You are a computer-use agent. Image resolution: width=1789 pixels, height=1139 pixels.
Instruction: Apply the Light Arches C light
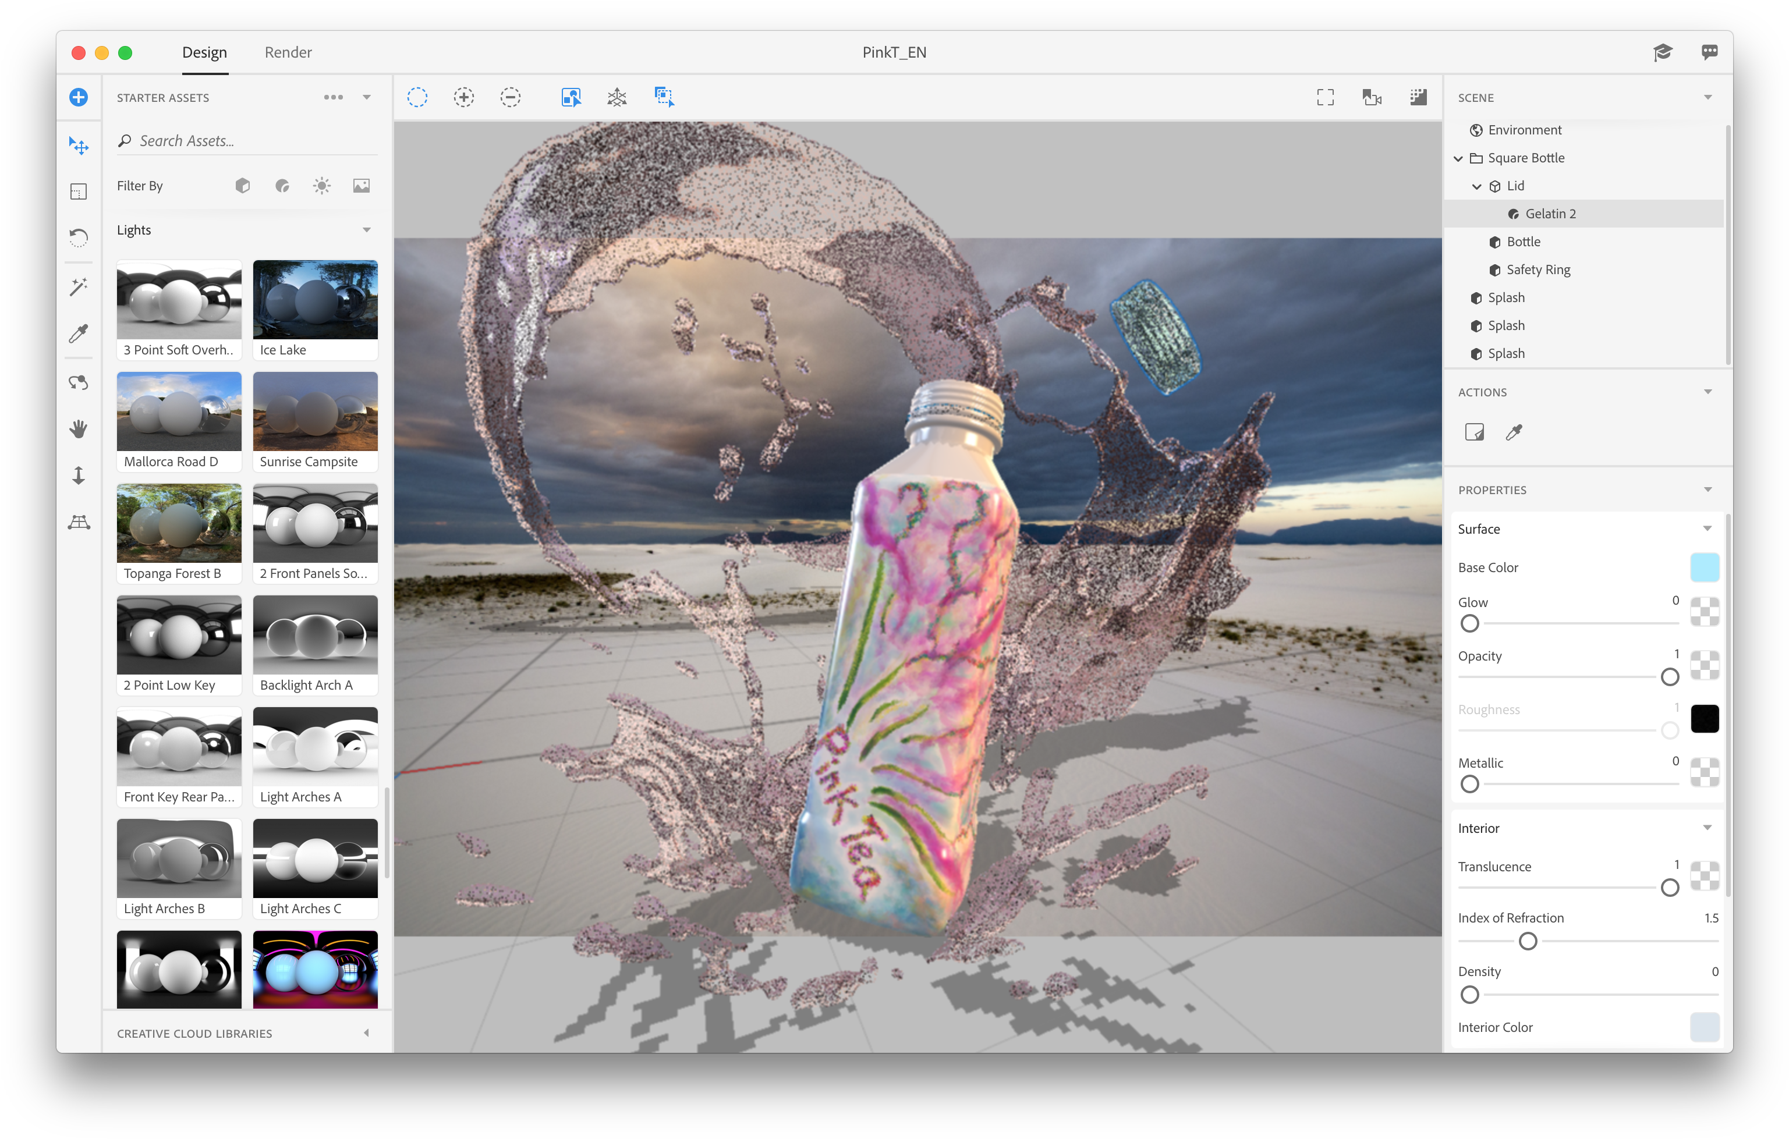[x=315, y=869]
